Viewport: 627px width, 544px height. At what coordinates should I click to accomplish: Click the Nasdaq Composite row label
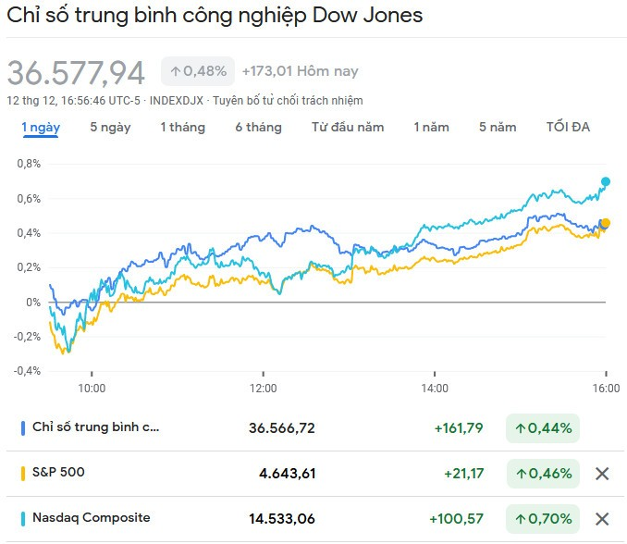coord(91,518)
